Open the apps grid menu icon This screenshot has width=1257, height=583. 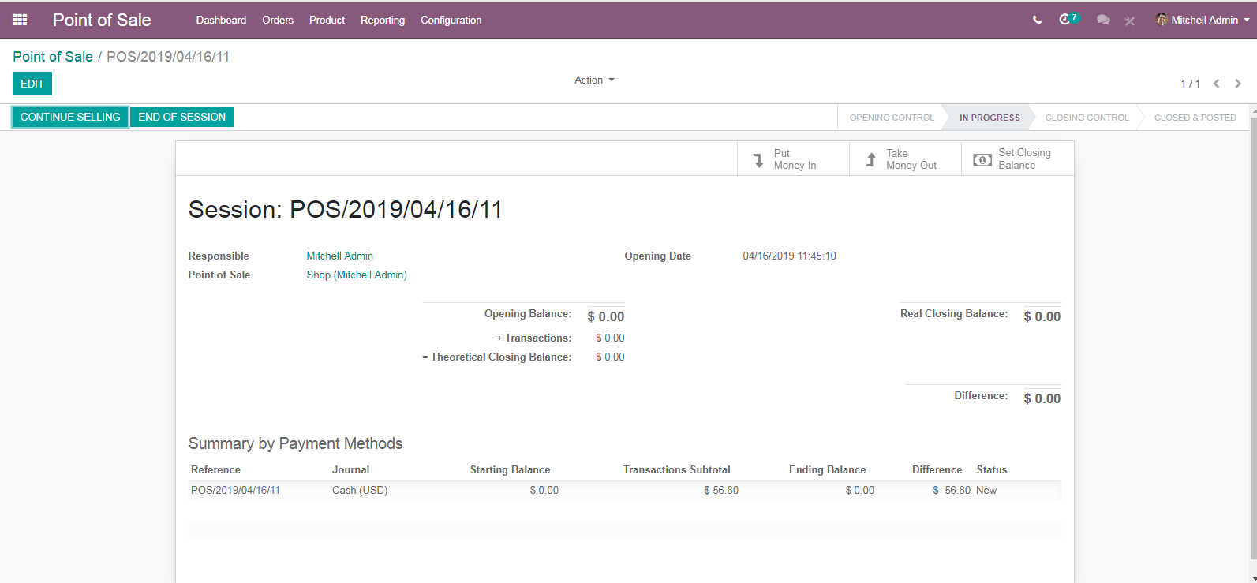pos(20,20)
